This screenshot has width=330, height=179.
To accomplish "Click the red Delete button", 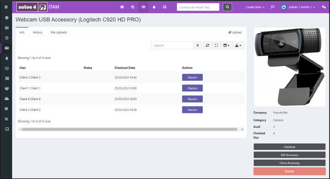I will (x=289, y=171).
